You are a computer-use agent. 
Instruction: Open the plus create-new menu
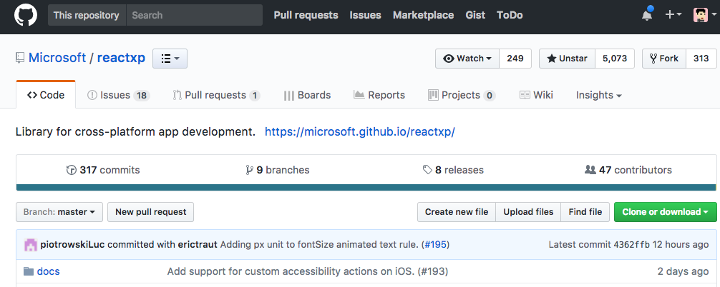click(x=673, y=15)
